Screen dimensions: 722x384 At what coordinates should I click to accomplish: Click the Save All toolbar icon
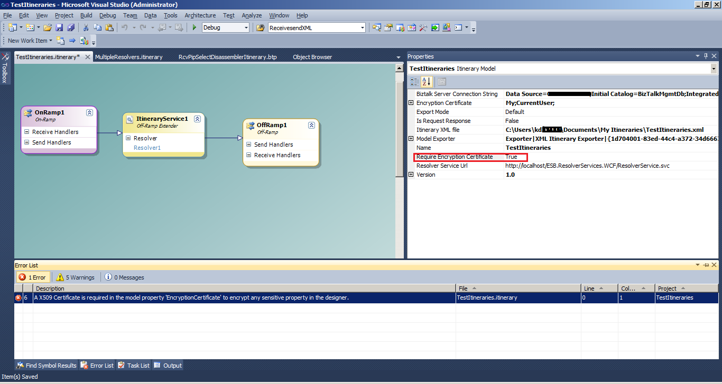click(71, 27)
